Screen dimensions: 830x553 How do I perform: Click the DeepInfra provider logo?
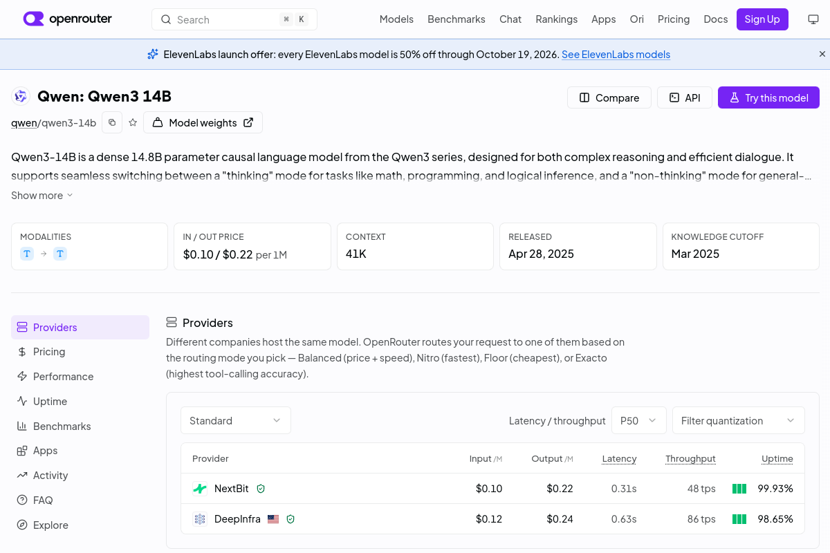(x=200, y=519)
